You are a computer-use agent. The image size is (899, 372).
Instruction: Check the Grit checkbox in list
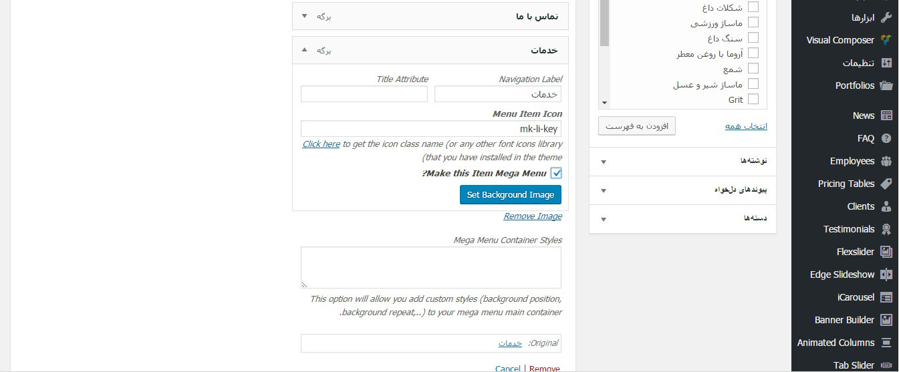pos(753,100)
